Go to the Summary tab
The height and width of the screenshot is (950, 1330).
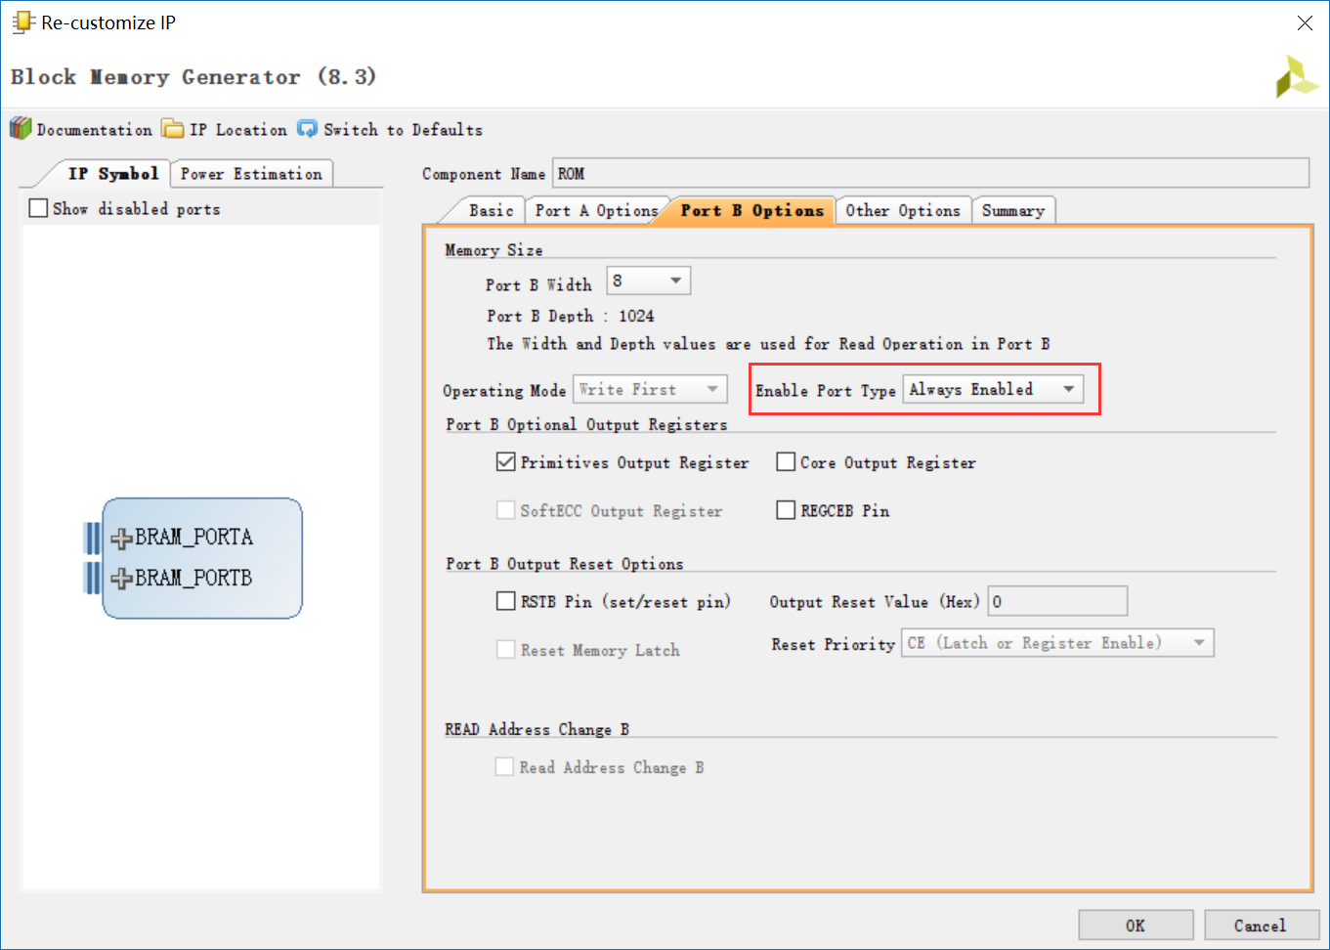coord(1013,210)
